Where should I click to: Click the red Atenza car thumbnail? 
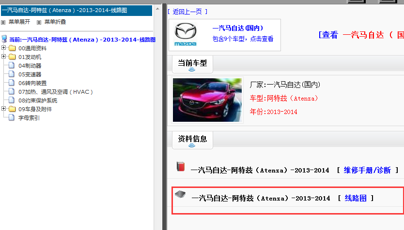(x=207, y=100)
